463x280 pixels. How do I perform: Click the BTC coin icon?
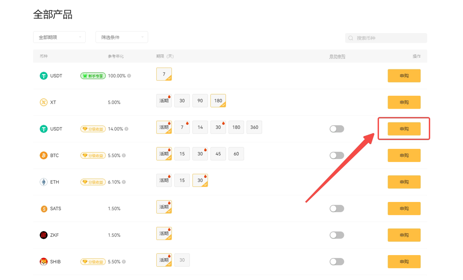point(43,155)
